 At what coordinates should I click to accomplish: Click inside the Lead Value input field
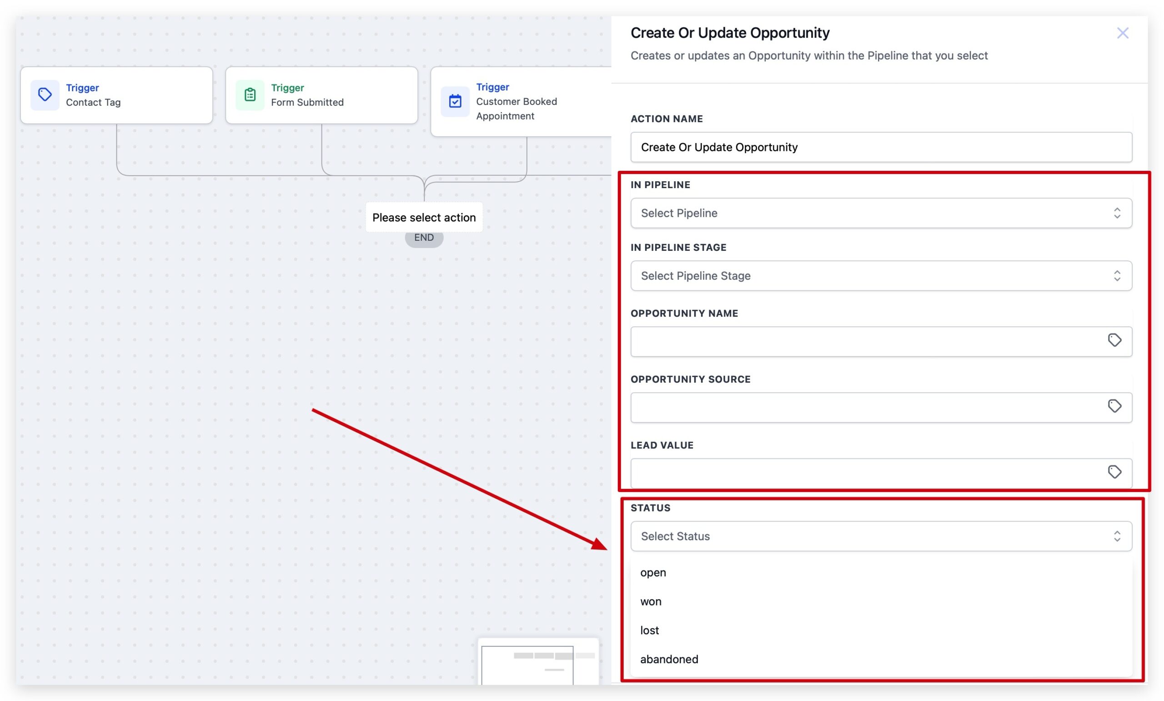[850, 472]
